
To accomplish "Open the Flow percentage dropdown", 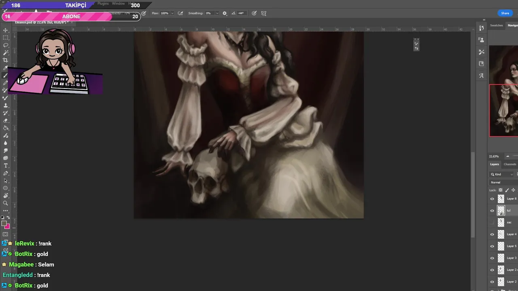I will 172,13.
